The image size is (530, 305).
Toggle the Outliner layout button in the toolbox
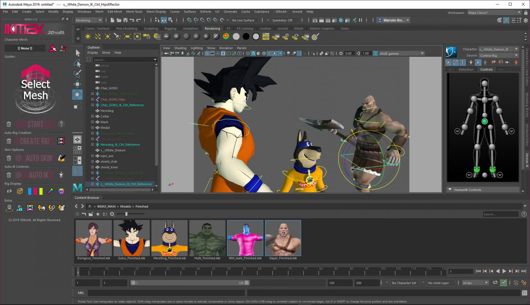(x=77, y=171)
